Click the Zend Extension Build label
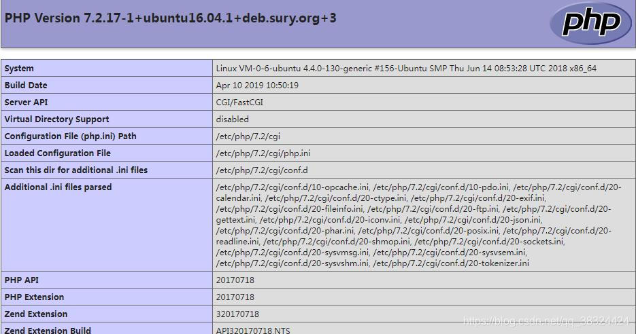Viewport: 636px width, 334px height. pos(48,331)
